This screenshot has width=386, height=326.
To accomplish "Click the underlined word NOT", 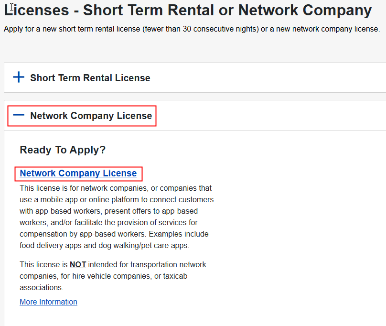I will pyautogui.click(x=78, y=265).
